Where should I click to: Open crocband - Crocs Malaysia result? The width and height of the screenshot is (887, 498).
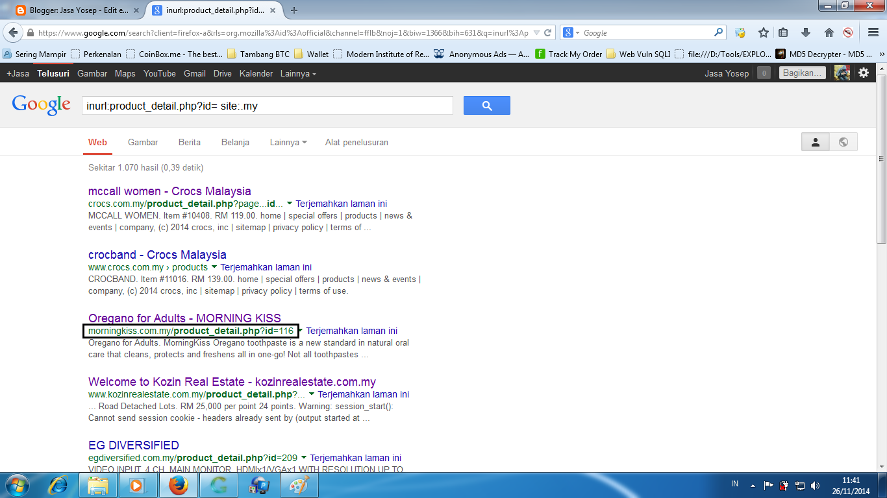157,255
